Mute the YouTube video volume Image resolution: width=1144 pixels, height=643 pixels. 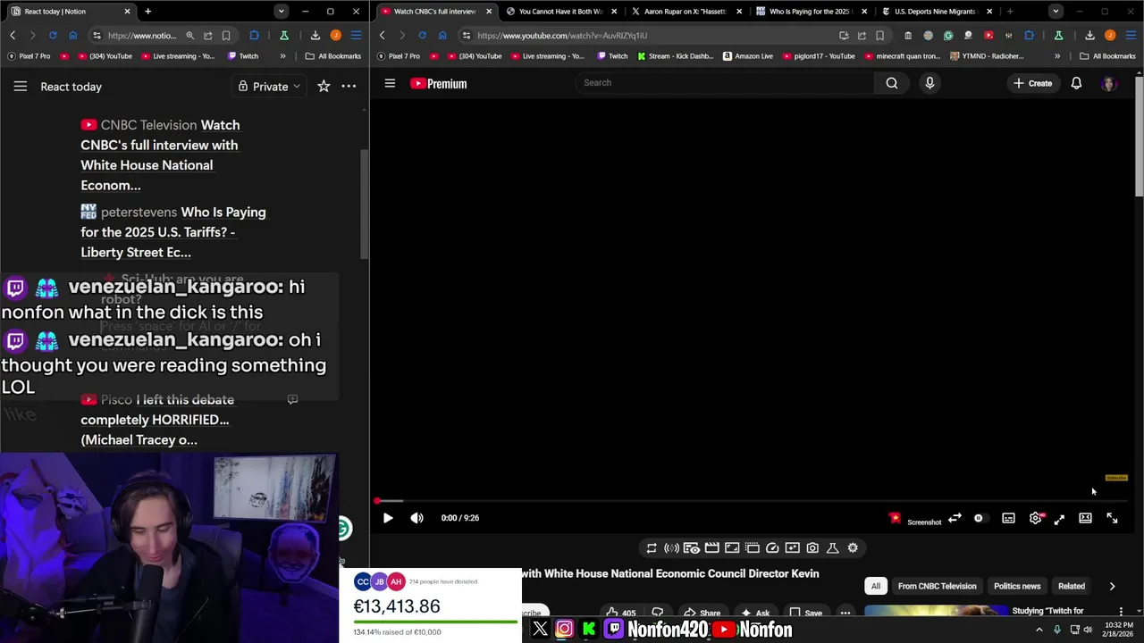click(416, 518)
